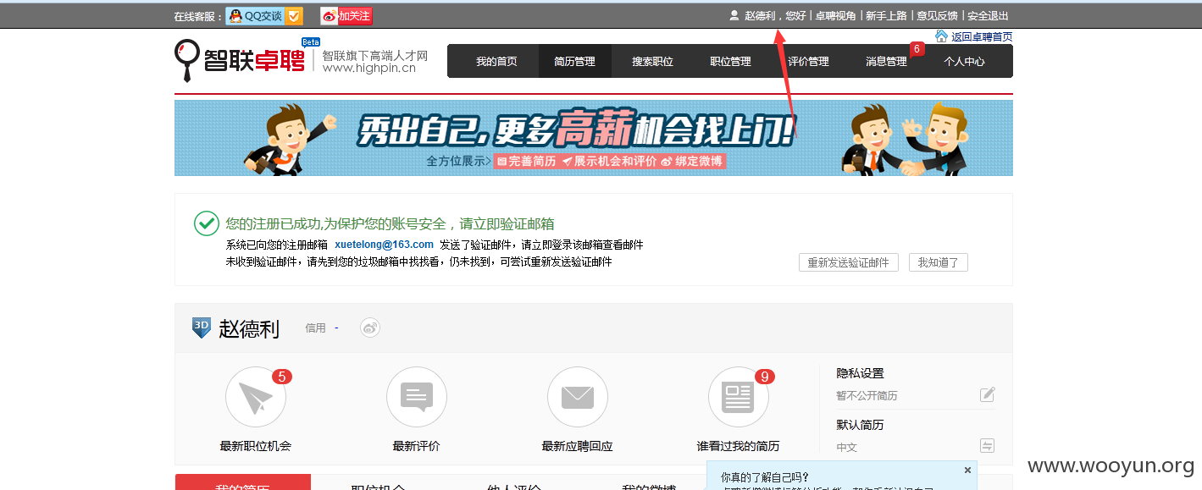
Task: Open QQ交谈 online customer service chat
Action: click(x=264, y=16)
